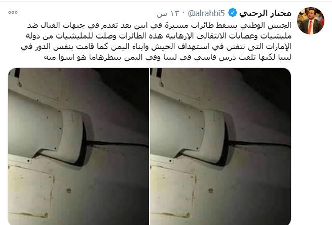Click the square access panel in right photo
The image size is (332, 225).
pos(173,192)
